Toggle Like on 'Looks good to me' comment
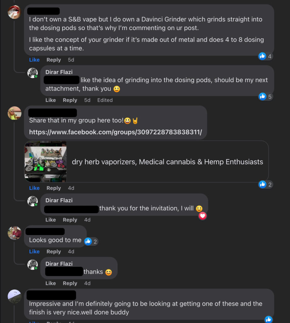 pos(34,251)
